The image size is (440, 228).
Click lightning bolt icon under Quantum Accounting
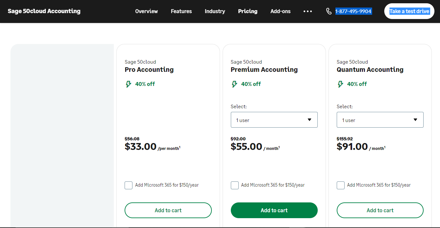tap(340, 84)
